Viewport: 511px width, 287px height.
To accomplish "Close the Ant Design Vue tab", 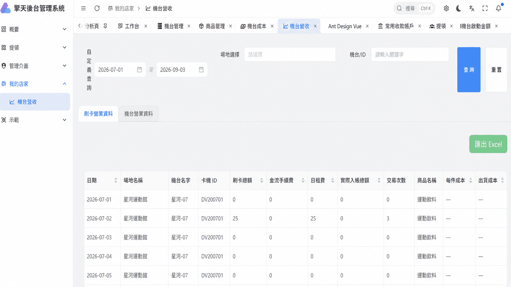I will click(x=367, y=26).
